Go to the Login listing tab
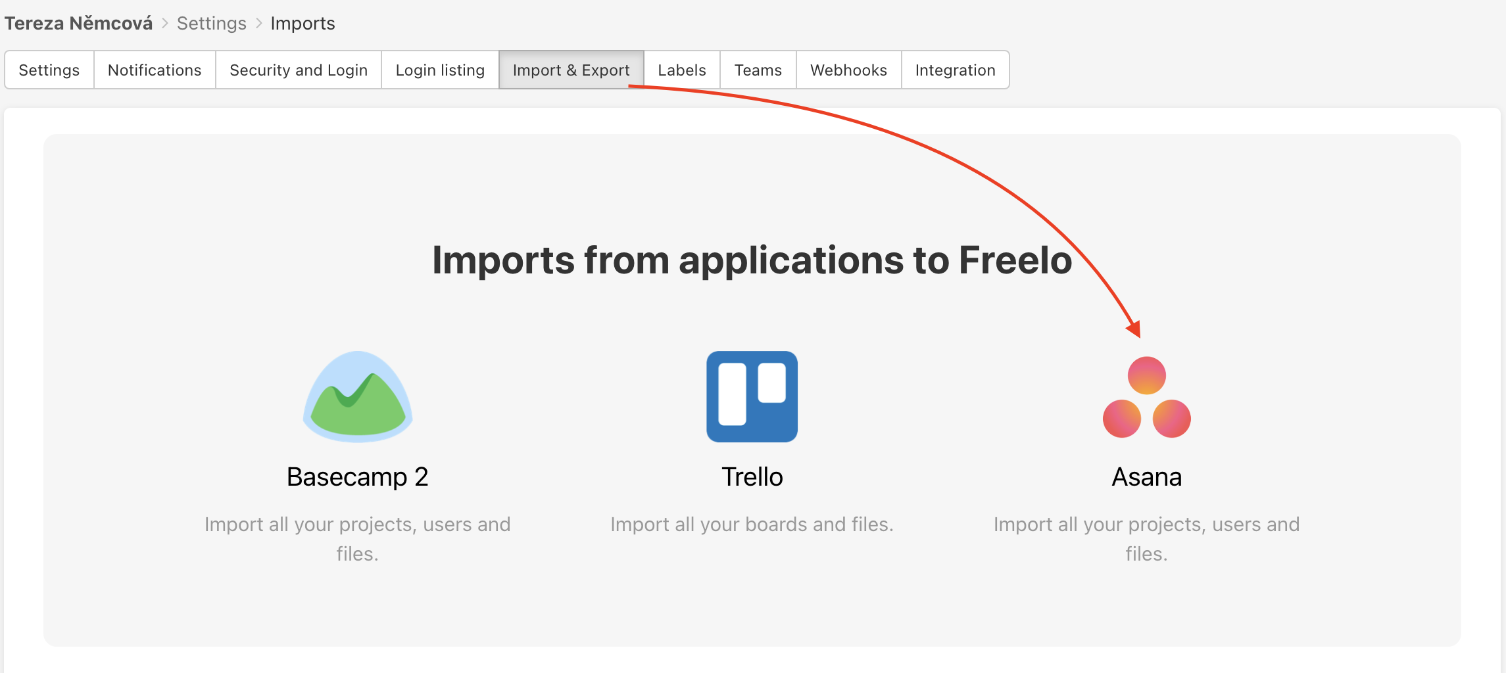Image resolution: width=1506 pixels, height=673 pixels. (x=440, y=70)
